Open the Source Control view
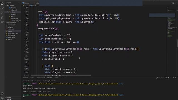 [x=2, y=13]
